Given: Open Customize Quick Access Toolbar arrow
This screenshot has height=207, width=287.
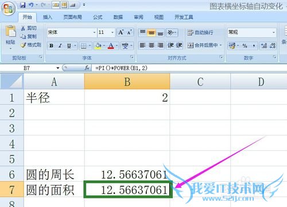Looking at the screenshot, I should (x=84, y=5).
